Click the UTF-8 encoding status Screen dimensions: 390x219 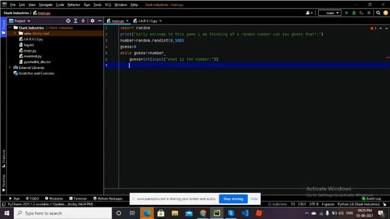coord(314,204)
